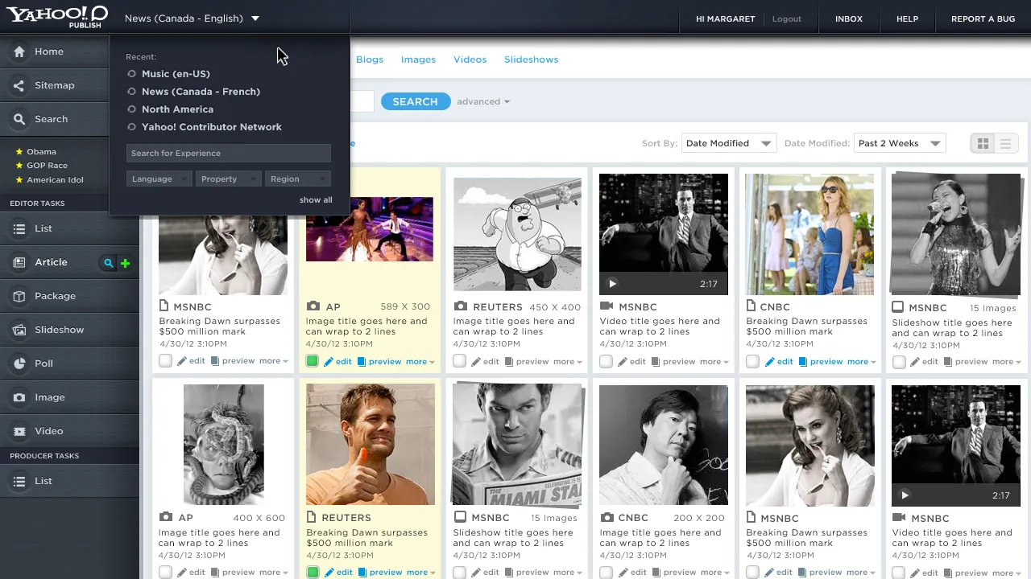Open the Article icon in Editor Tasks
This screenshot has width=1031, height=579.
[19, 262]
